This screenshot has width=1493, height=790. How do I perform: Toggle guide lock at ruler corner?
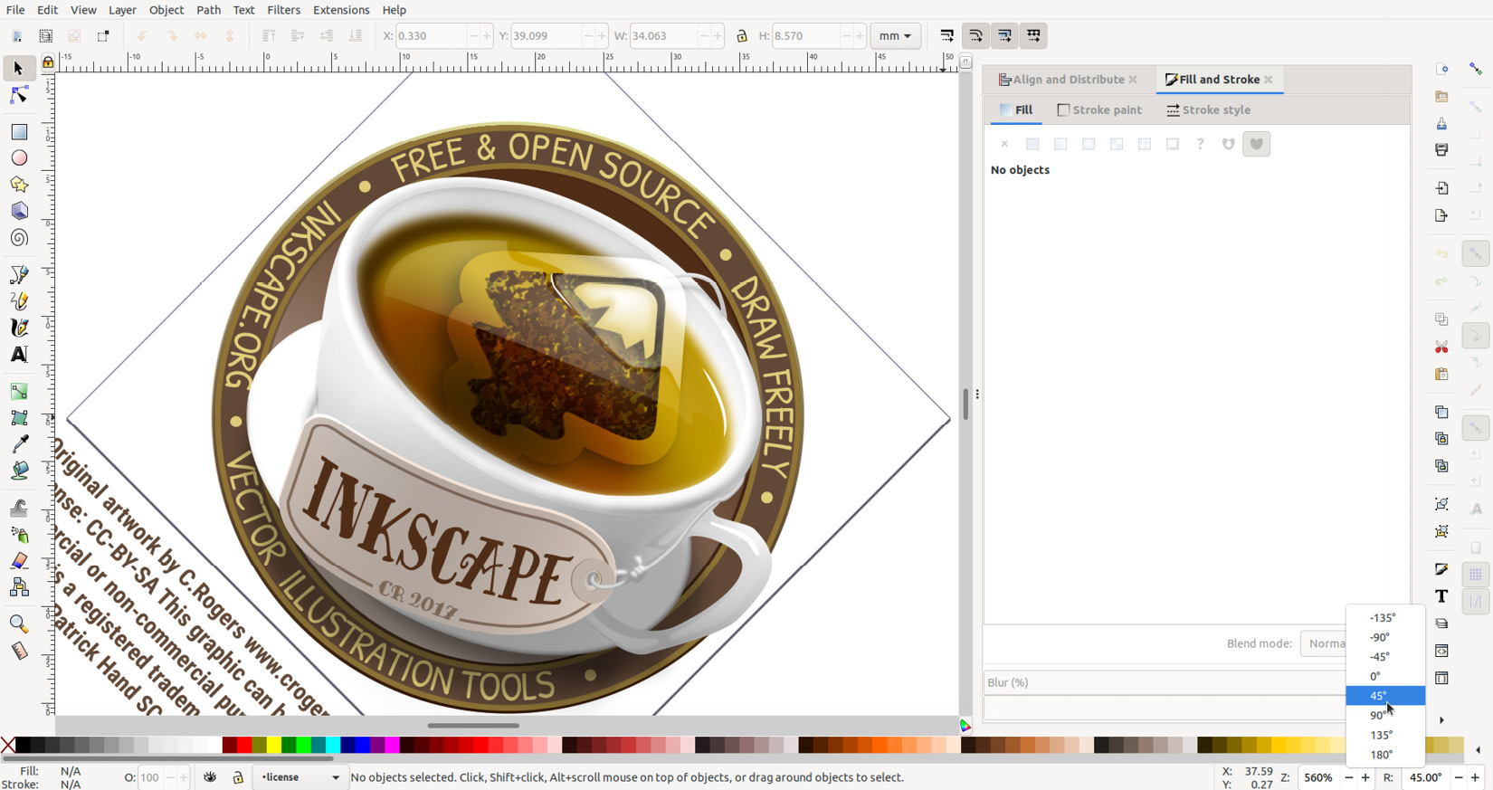(x=48, y=62)
